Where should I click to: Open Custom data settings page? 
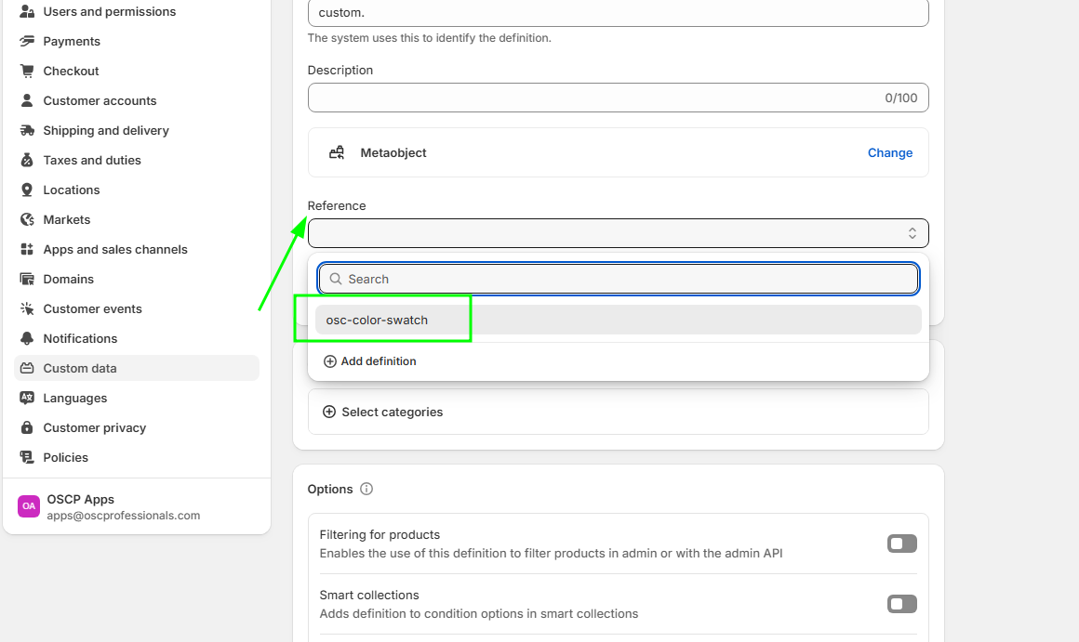80,368
